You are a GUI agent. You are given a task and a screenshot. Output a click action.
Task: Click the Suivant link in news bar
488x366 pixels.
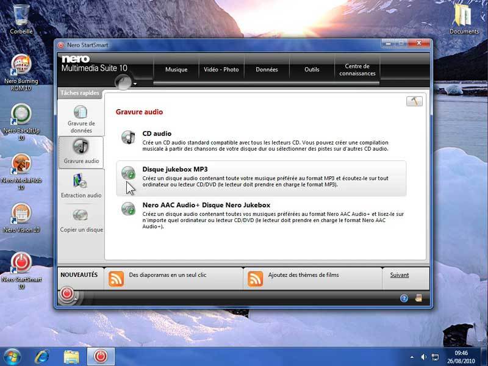(400, 275)
